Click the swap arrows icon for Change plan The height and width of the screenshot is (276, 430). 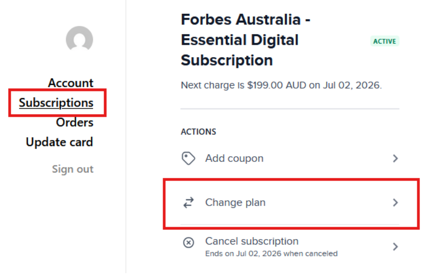coord(189,203)
